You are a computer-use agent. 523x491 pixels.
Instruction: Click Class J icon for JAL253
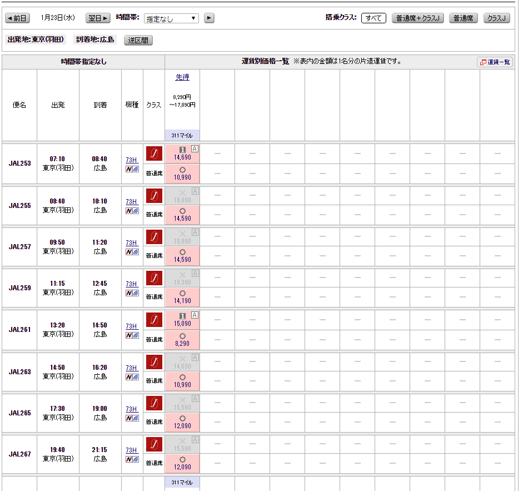[x=154, y=153]
